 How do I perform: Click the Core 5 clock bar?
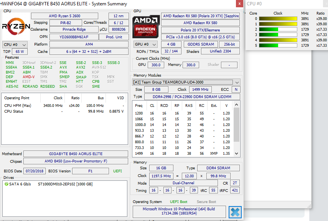pos(278,45)
